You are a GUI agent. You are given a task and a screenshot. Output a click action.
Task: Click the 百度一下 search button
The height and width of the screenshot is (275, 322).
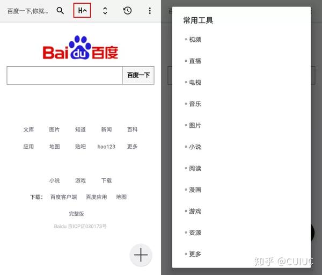coord(138,75)
